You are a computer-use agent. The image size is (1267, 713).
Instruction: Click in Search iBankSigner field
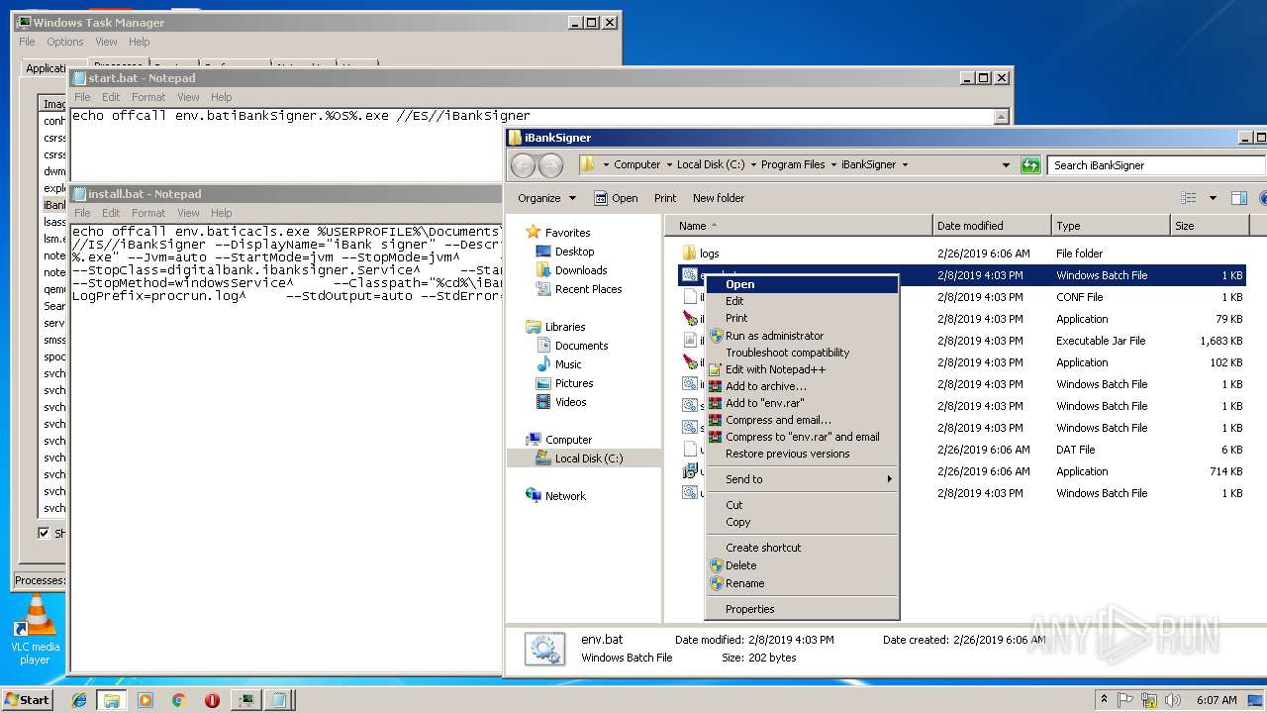tap(1156, 165)
